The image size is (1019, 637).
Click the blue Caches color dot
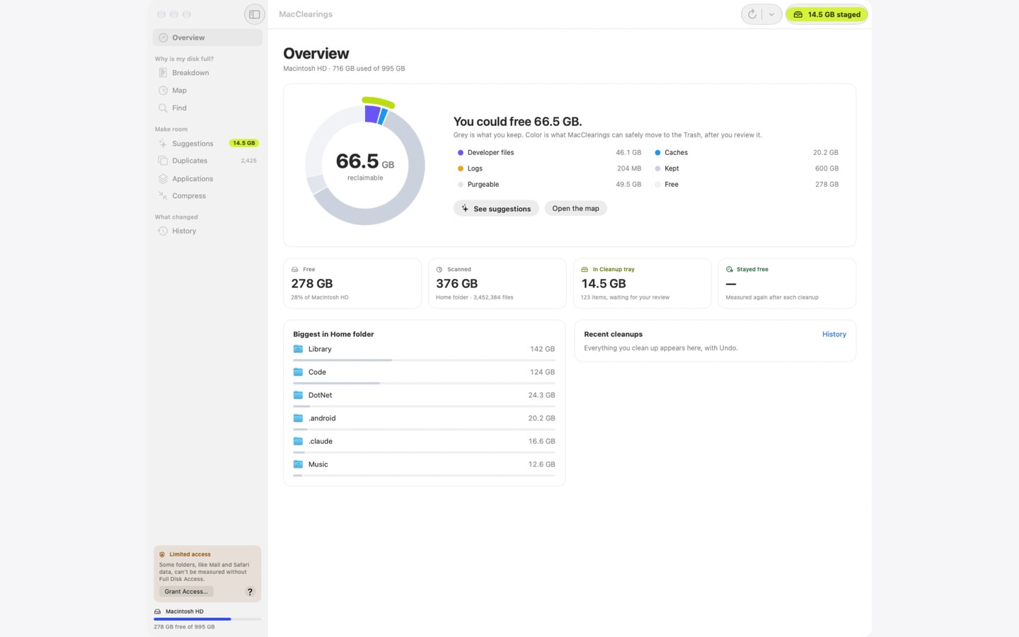(657, 153)
